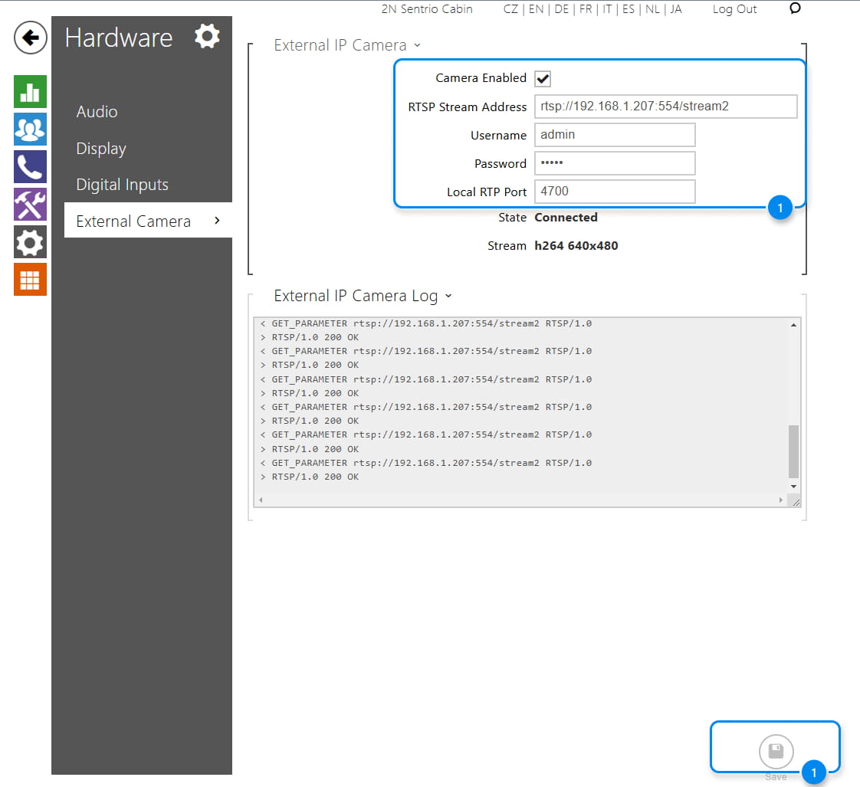Screen dimensions: 860x787
Task: Open the Digital Inputs menu item
Action: click(122, 185)
